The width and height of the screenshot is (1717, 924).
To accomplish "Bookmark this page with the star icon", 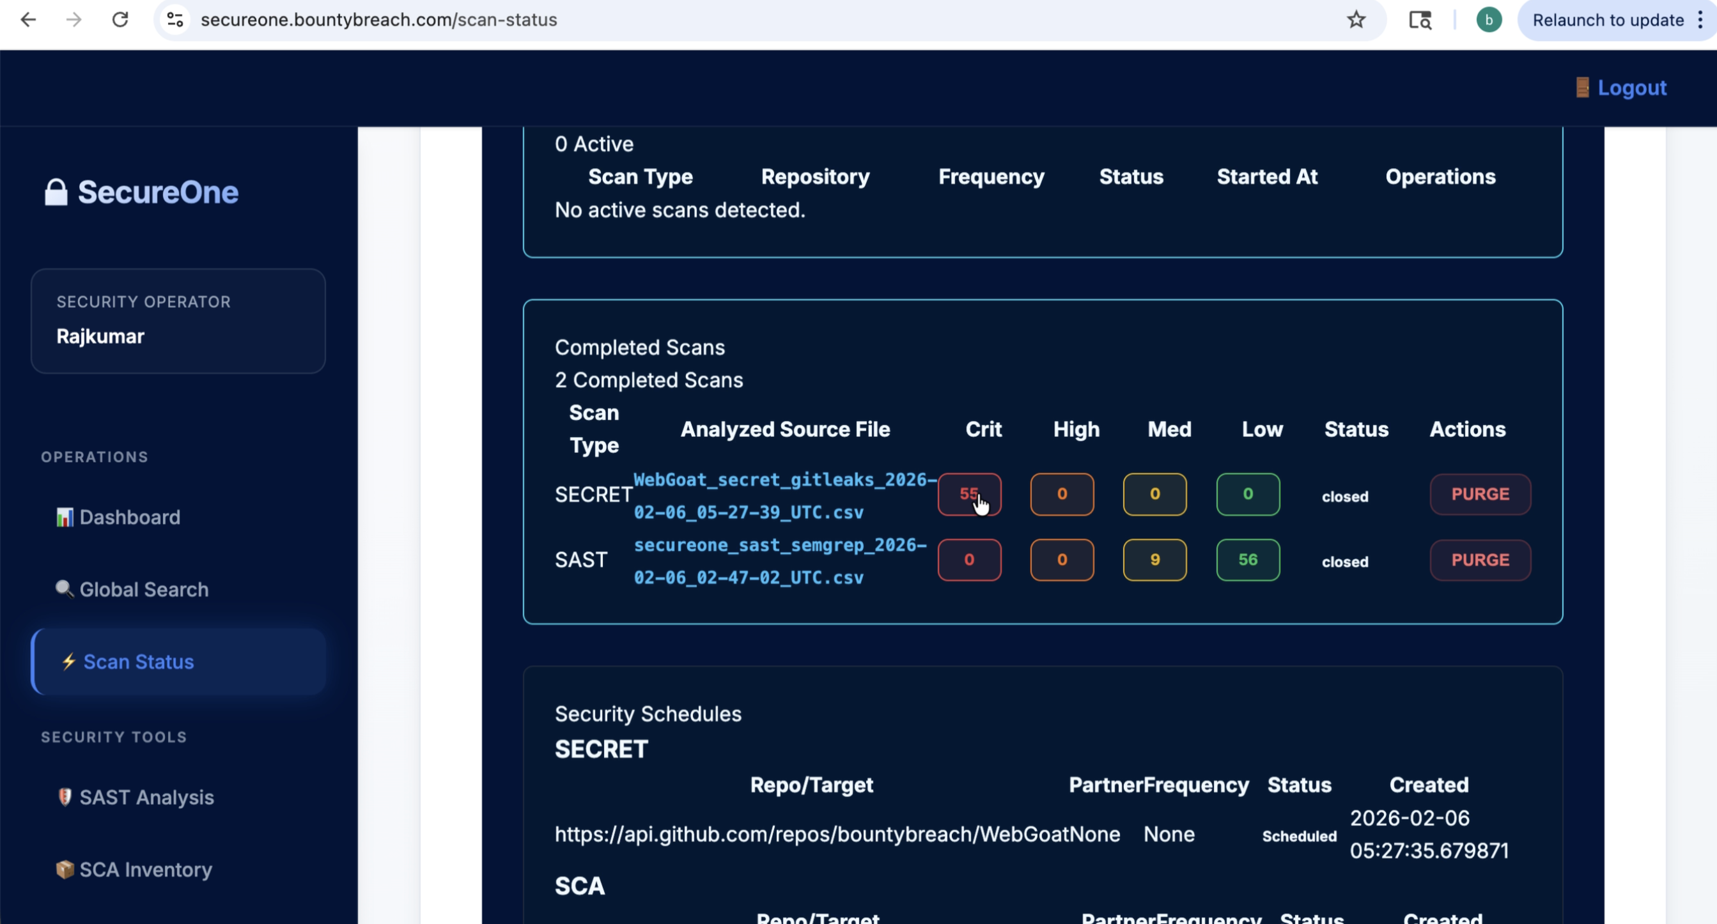I will pyautogui.click(x=1356, y=20).
